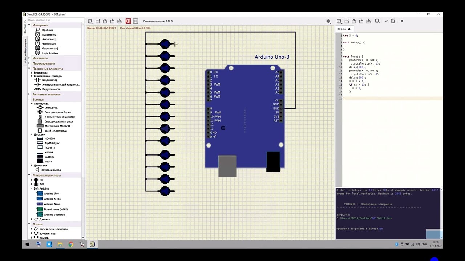
Task: Collapse the Arduino subgroup
Action: [x=32, y=188]
